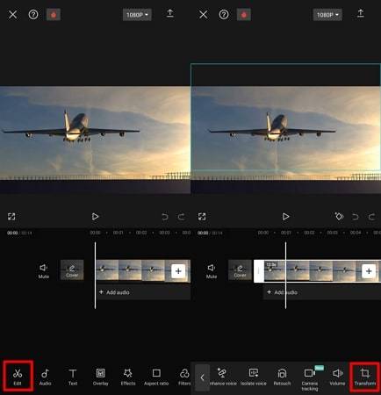Open the left 1080P resolution dropdown
The image size is (381, 395).
(137, 15)
